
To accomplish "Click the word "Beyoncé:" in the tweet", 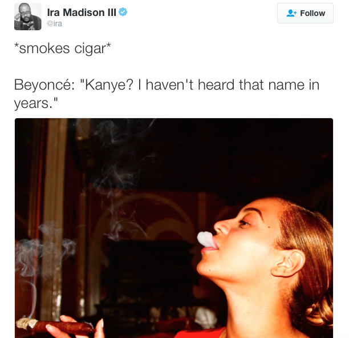I will (x=44, y=85).
